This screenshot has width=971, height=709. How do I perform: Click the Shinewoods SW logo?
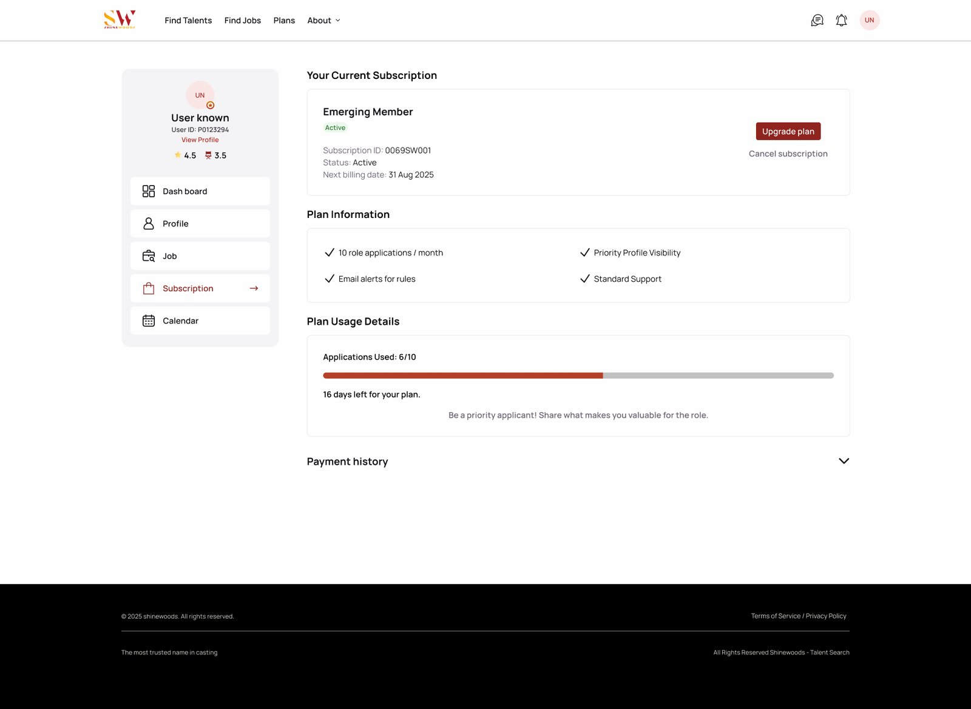tap(120, 19)
